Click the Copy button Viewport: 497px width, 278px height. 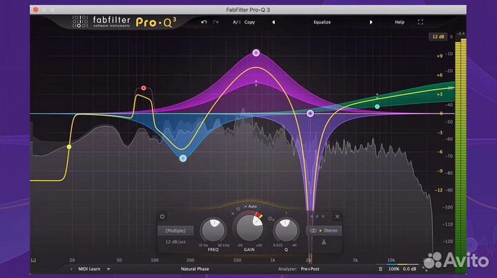click(250, 22)
